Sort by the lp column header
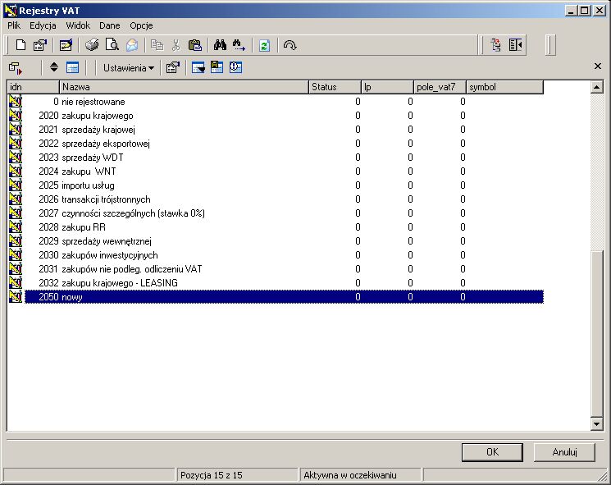 pyautogui.click(x=387, y=87)
